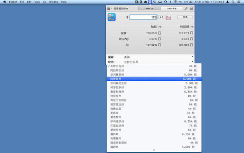Switch to the Sales Tax tab

coord(149,9)
